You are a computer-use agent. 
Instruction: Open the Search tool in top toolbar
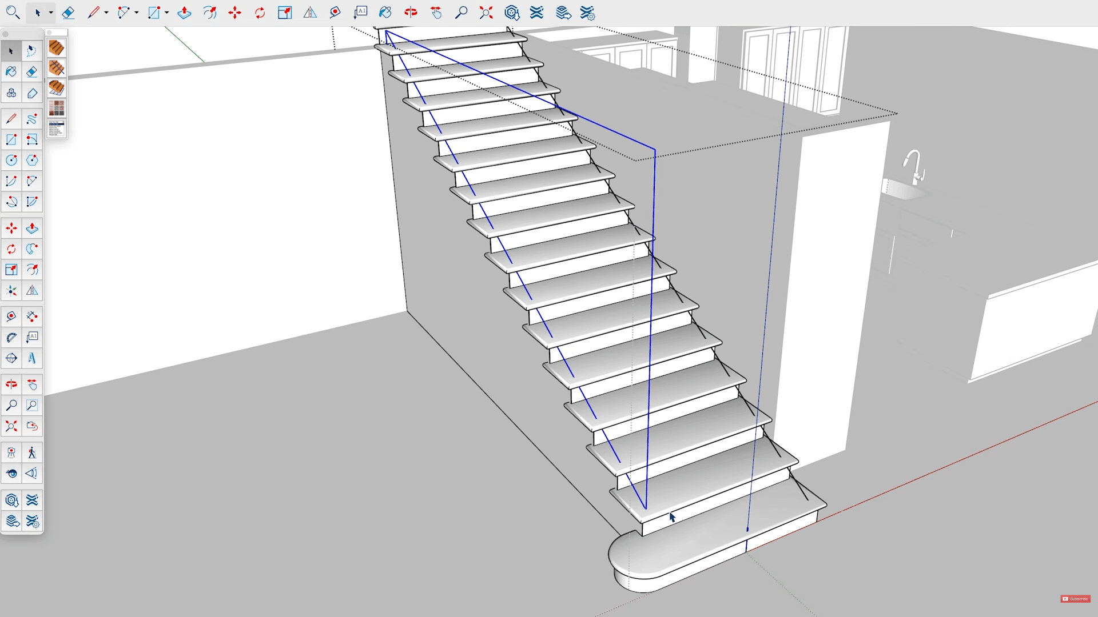click(x=13, y=12)
